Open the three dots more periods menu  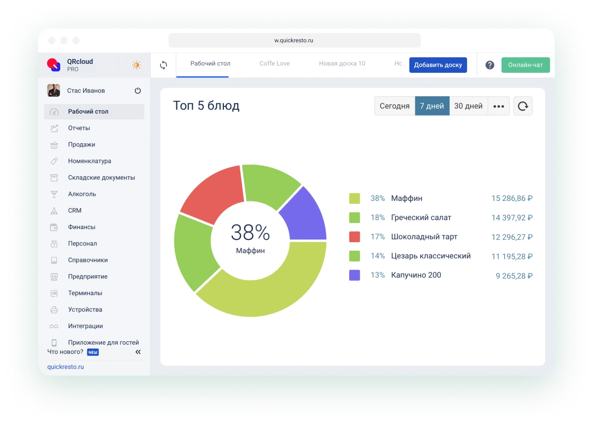point(499,106)
